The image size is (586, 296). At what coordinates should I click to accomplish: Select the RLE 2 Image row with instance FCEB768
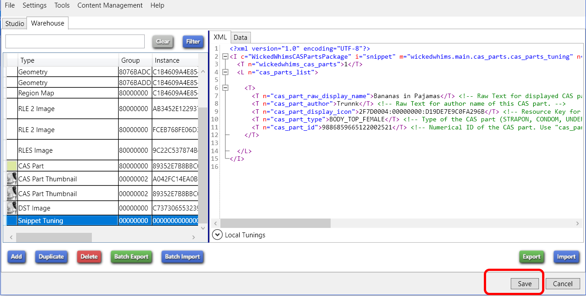point(102,129)
